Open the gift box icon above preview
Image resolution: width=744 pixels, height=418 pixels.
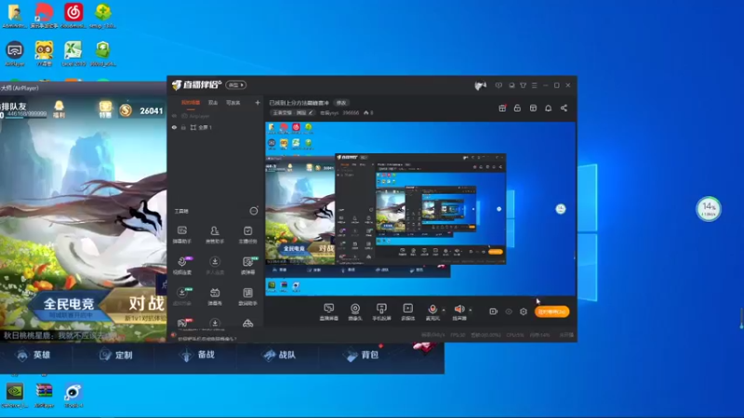tap(502, 108)
